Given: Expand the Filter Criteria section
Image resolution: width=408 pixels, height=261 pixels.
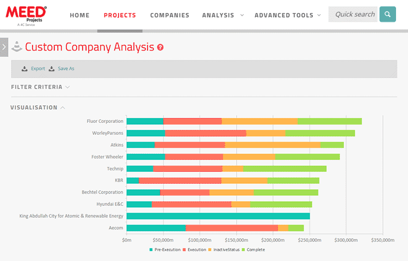Looking at the screenshot, I should [x=40, y=87].
